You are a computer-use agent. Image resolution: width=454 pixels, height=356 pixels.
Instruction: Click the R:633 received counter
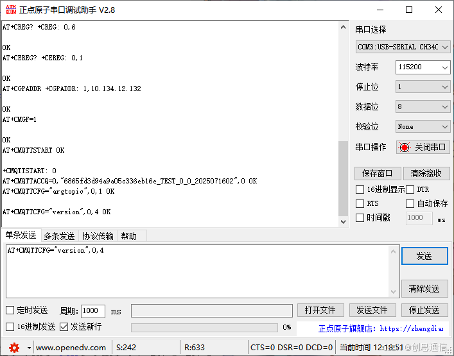195,348
